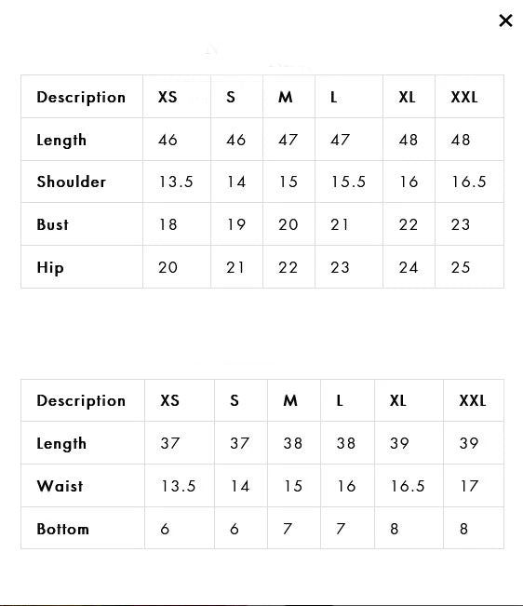Image resolution: width=523 pixels, height=606 pixels.
Task: Select Waist value 13.5 for XS
Action: tap(178, 486)
